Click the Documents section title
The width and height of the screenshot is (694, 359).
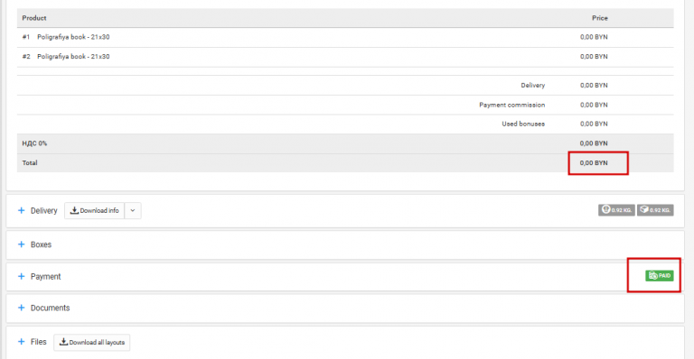[x=50, y=308]
